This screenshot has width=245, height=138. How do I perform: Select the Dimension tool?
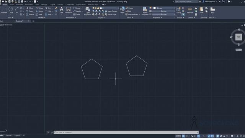coord(69,10)
